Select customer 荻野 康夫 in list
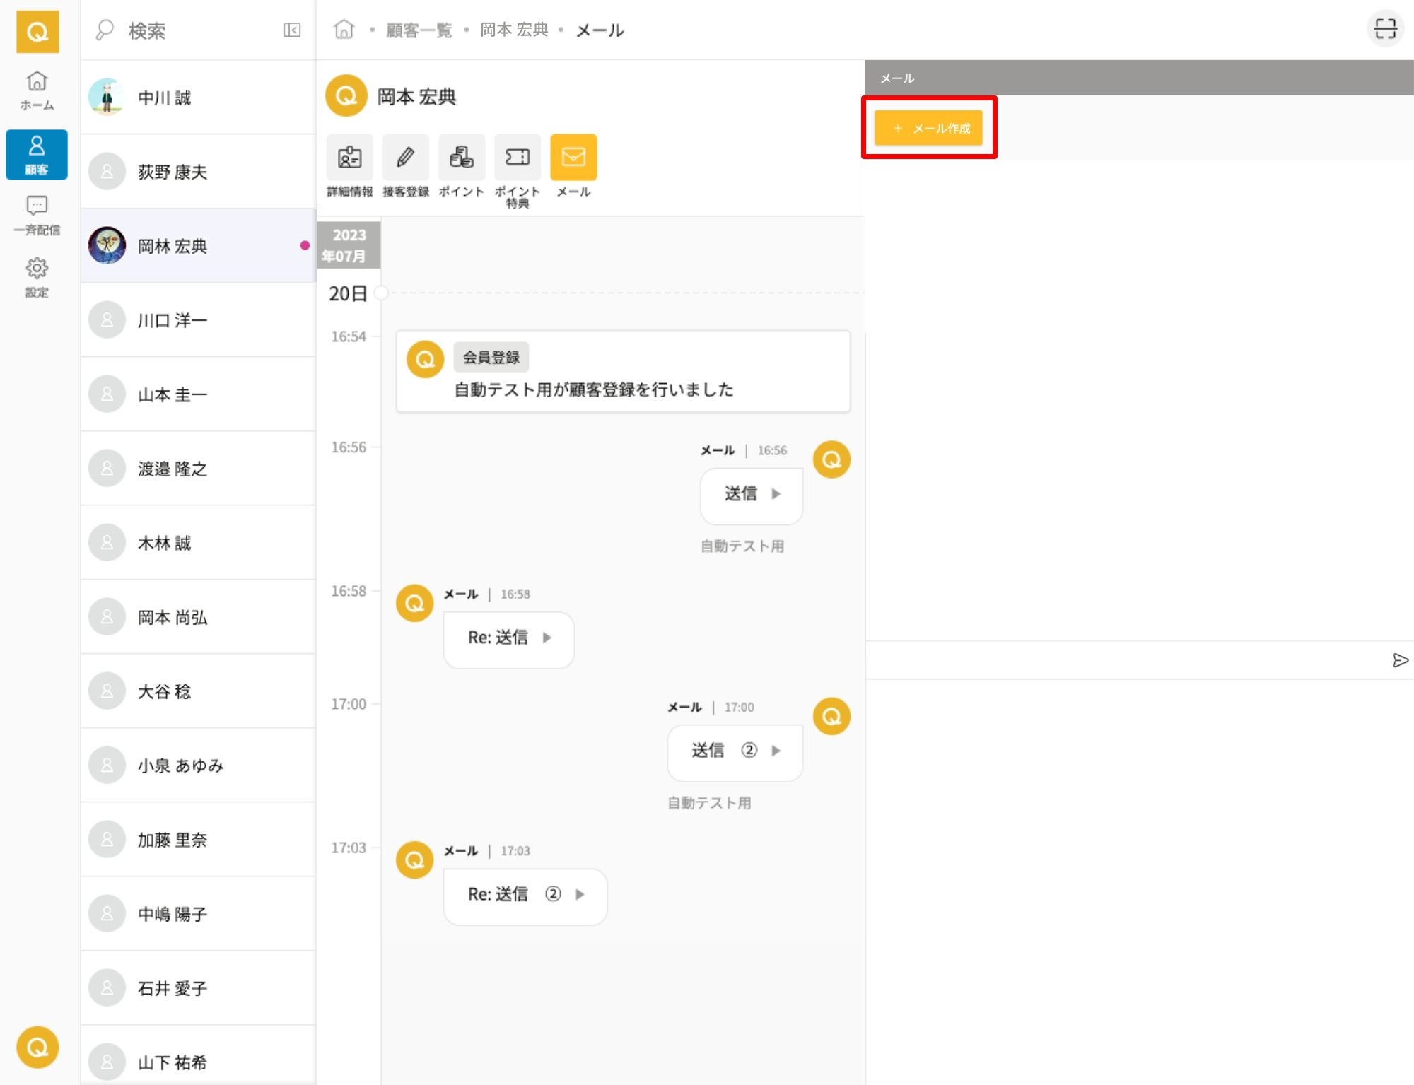The width and height of the screenshot is (1414, 1085). click(198, 172)
